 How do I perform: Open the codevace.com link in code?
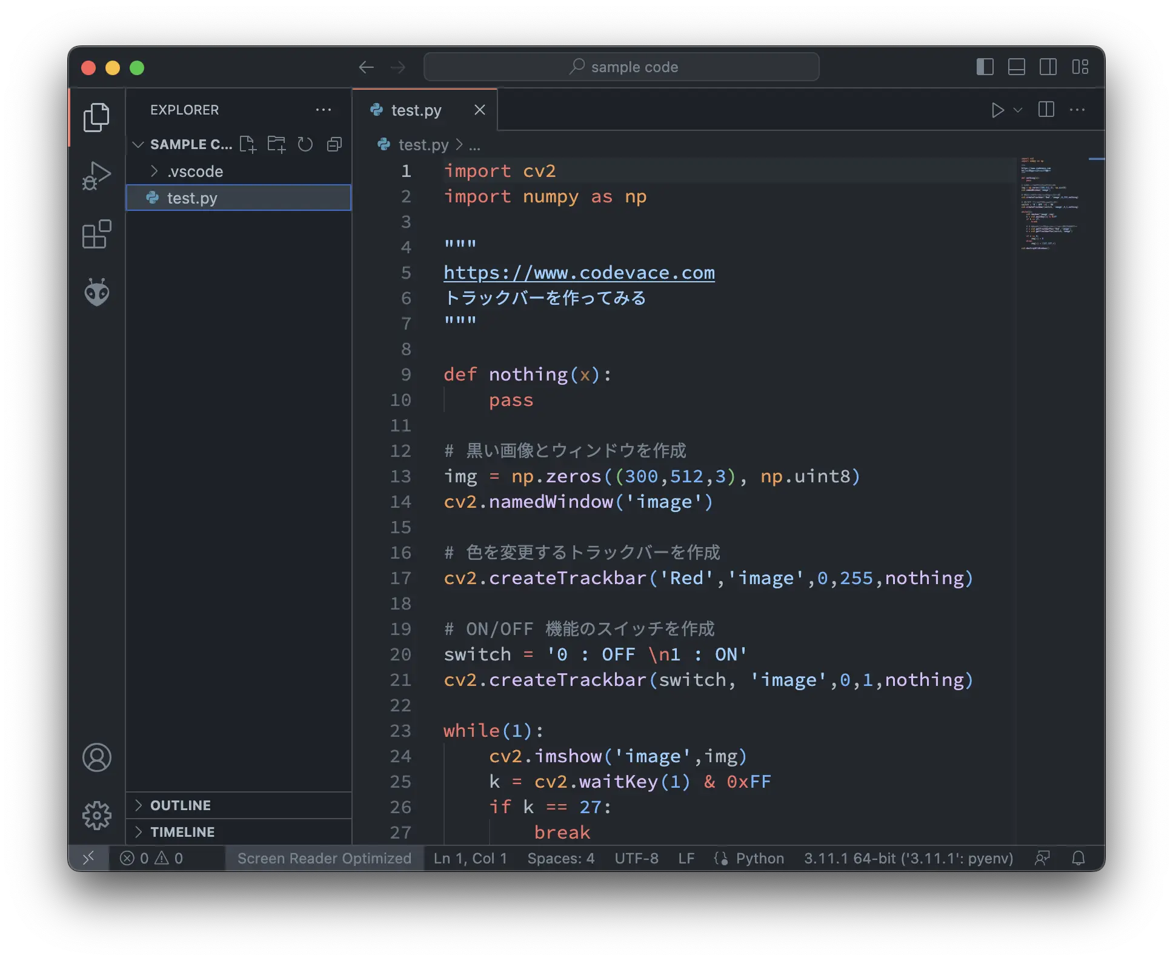pos(579,272)
